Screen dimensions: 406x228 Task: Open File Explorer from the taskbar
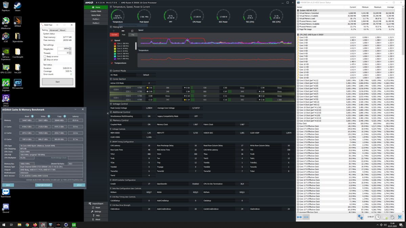click(19, 225)
